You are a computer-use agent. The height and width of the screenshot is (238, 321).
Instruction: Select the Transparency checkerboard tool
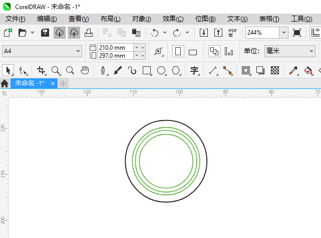coord(275,71)
